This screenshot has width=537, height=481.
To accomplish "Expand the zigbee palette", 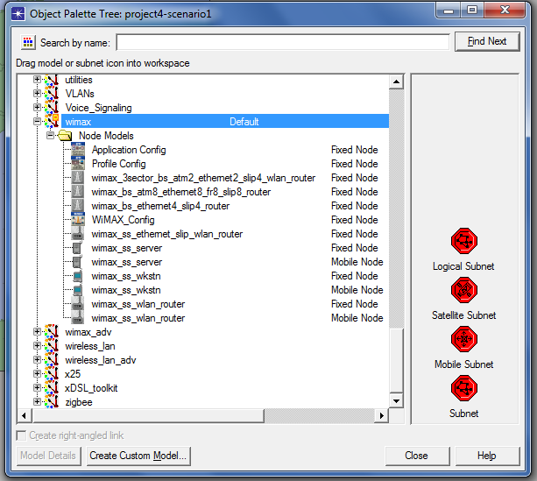I will pos(37,401).
